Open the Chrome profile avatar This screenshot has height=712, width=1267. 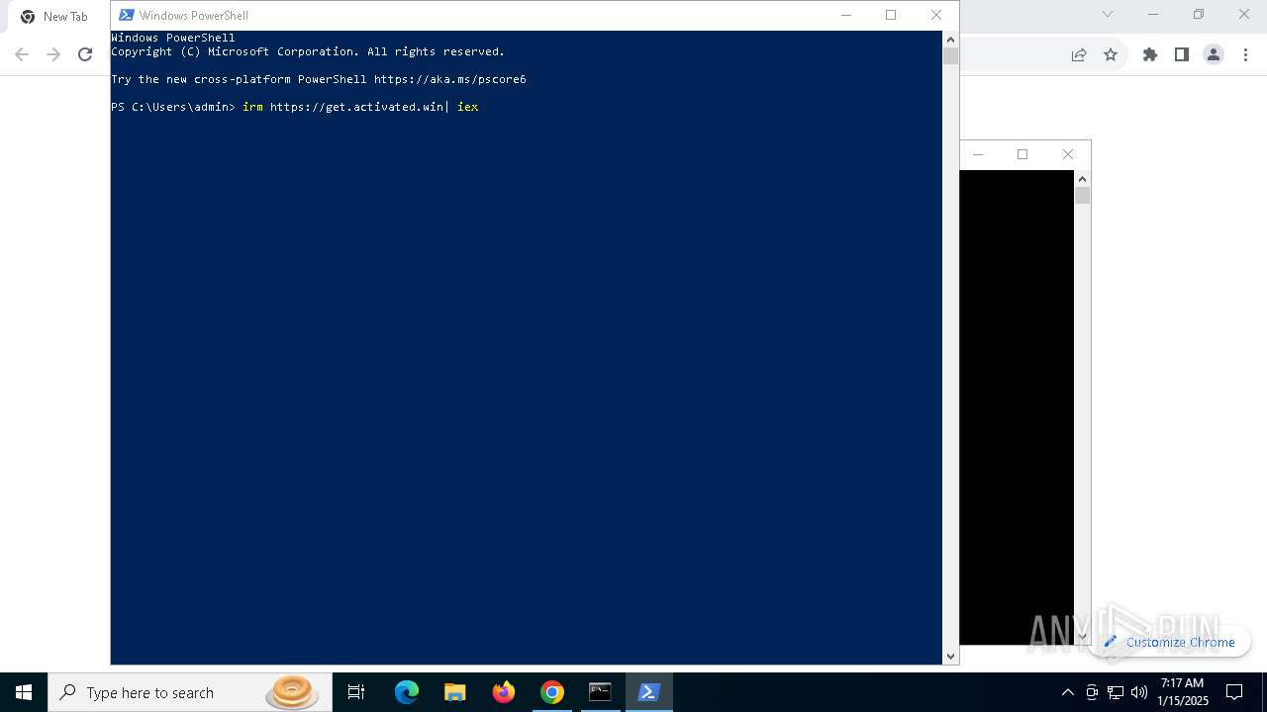pos(1214,54)
